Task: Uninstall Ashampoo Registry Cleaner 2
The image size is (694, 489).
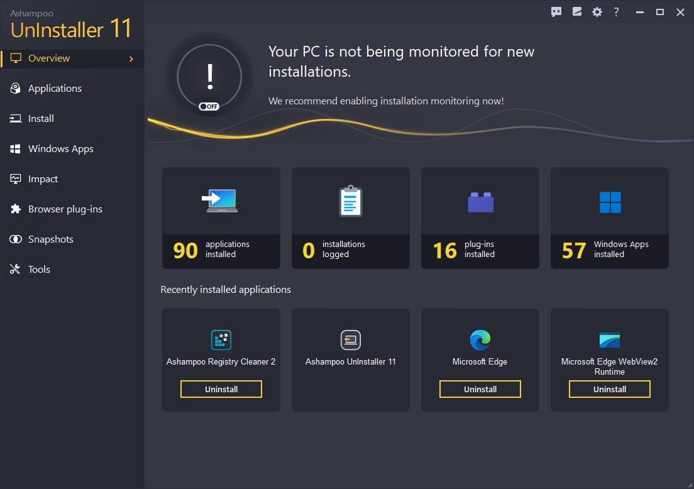Action: [x=221, y=389]
